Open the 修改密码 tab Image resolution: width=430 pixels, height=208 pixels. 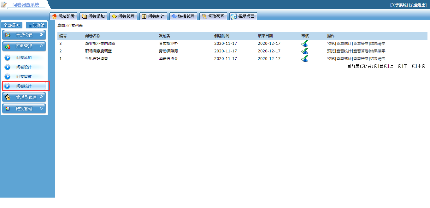(213, 16)
